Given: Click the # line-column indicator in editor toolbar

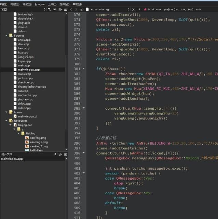Looking at the screenshot, I should 139,9.
